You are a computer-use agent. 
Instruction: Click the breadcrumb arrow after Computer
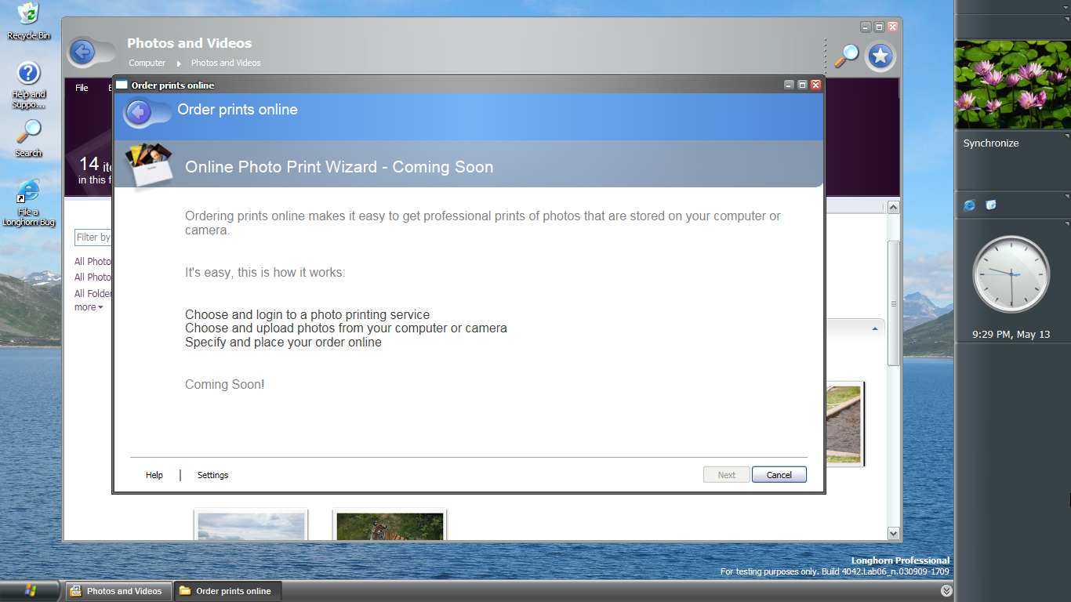179,63
